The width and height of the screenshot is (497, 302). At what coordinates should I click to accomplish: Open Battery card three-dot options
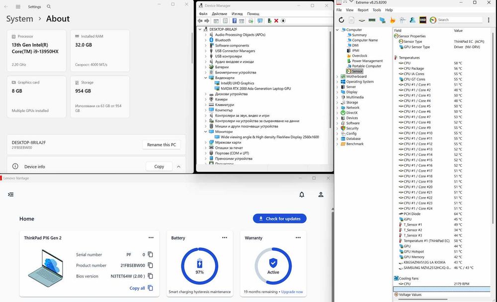tap(225, 238)
